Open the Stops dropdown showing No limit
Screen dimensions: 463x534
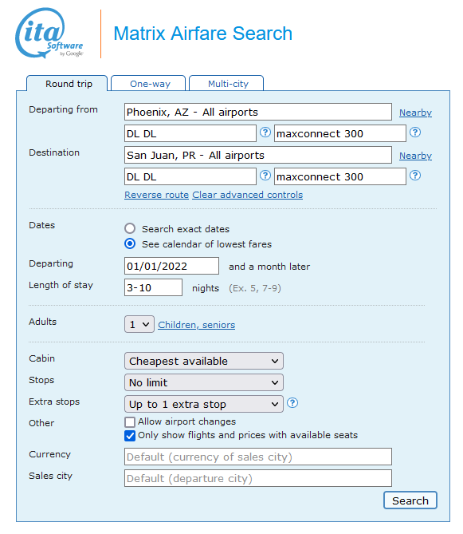point(204,382)
